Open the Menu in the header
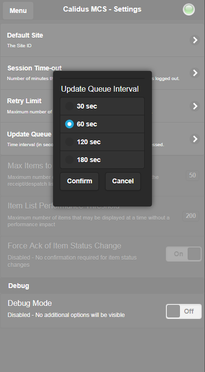Viewport: 205px width, 372px height. 18,11
